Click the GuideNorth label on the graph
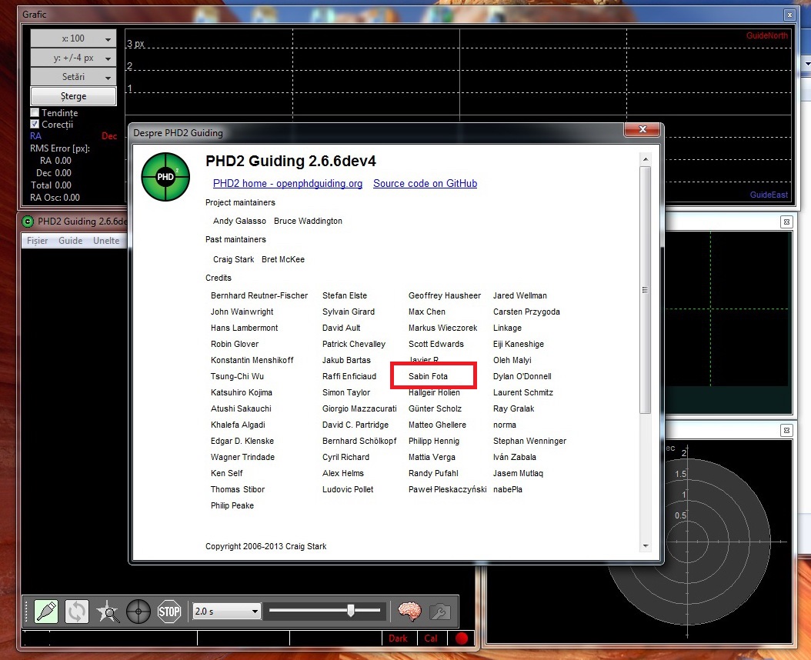 coord(766,35)
